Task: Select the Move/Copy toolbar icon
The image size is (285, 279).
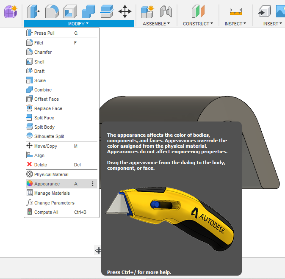Action: click(125, 11)
